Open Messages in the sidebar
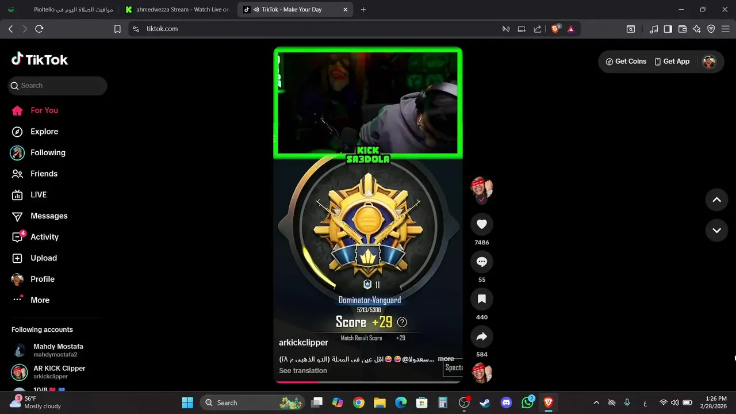This screenshot has width=736, height=414. [x=40, y=216]
